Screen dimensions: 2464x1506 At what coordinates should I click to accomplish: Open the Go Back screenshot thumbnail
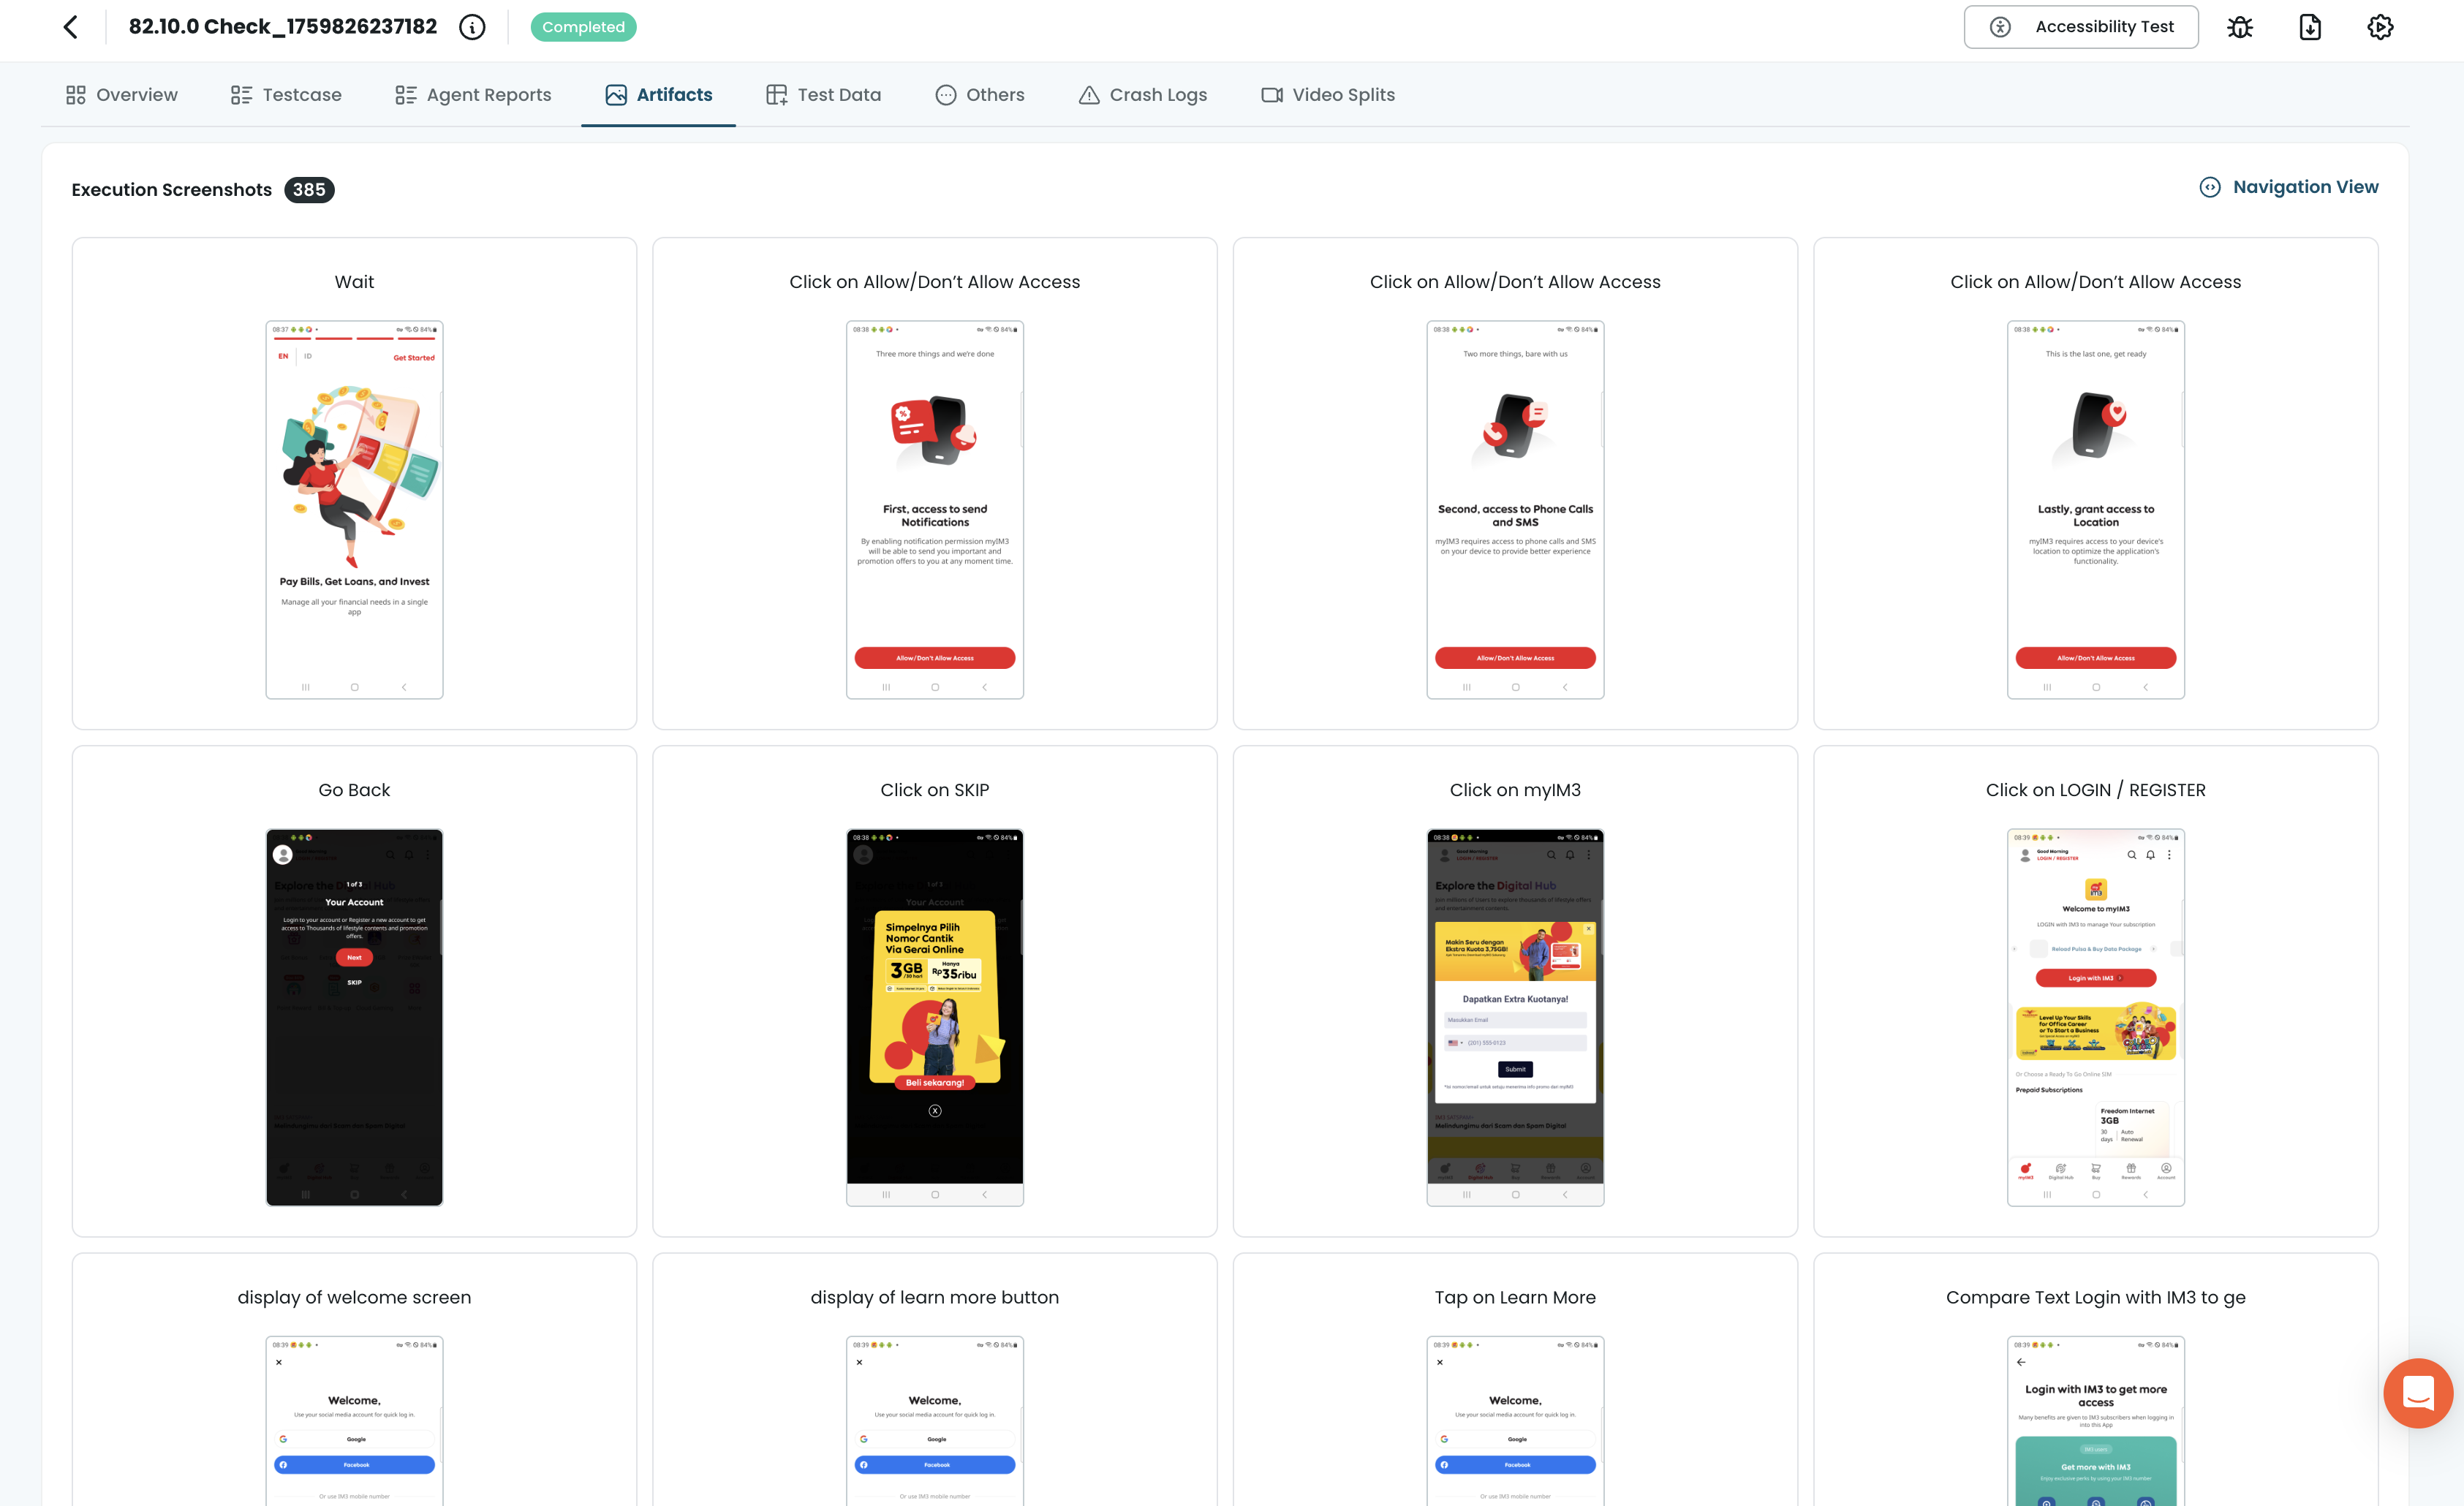coord(354,1016)
